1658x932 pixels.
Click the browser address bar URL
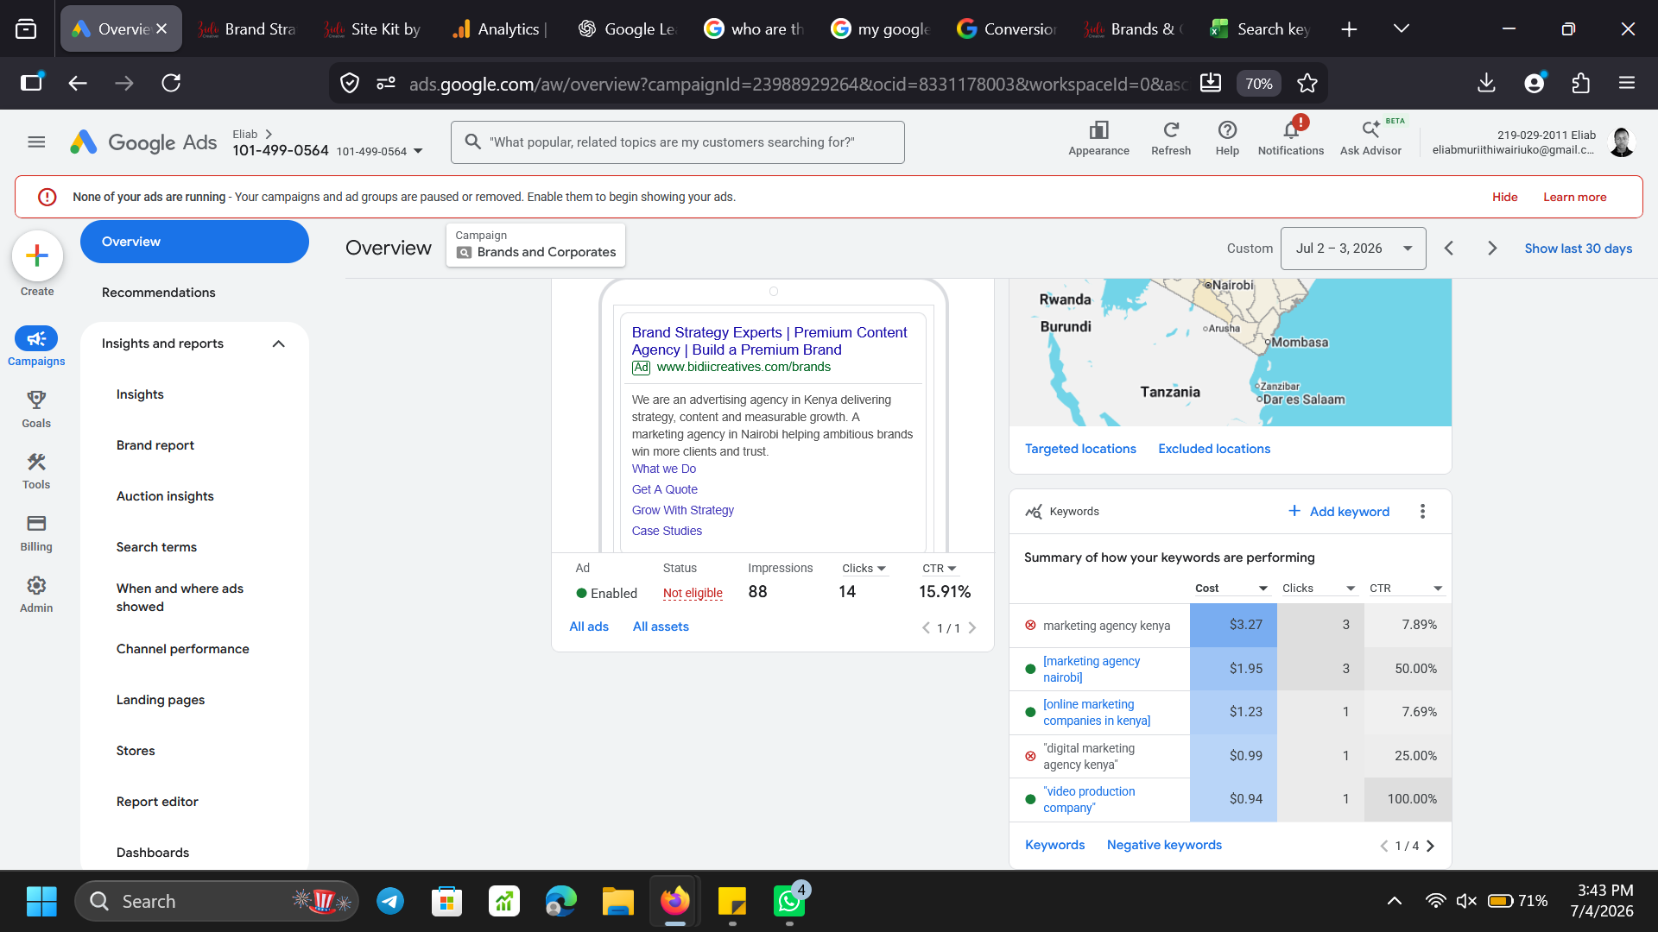click(x=799, y=84)
